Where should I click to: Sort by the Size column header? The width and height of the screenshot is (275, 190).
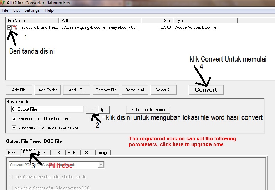157,21
